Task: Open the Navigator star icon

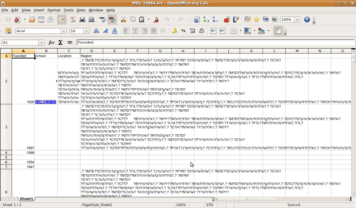Action: click(x=256, y=19)
